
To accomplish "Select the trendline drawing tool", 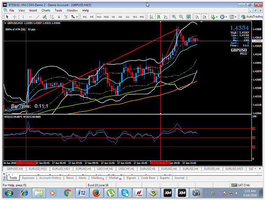I will 37,17.
